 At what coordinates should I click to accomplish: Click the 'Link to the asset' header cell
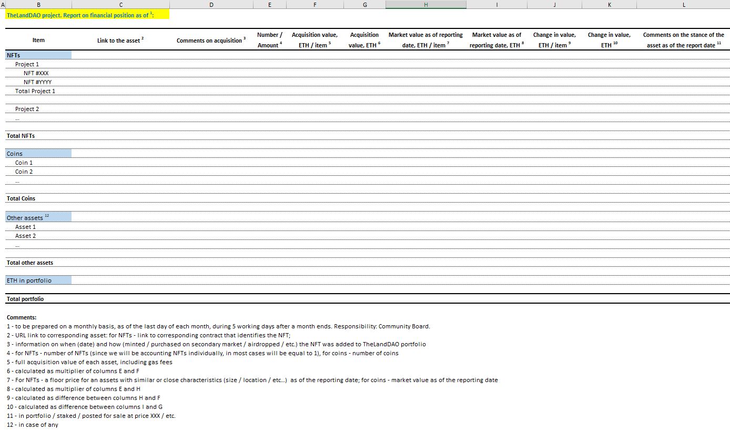[120, 41]
